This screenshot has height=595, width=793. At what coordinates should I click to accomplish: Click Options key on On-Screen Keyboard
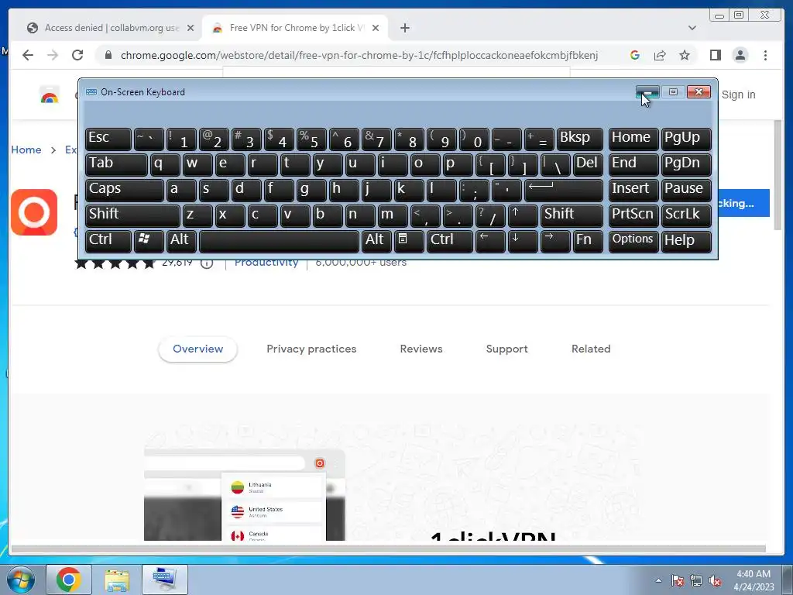point(633,241)
